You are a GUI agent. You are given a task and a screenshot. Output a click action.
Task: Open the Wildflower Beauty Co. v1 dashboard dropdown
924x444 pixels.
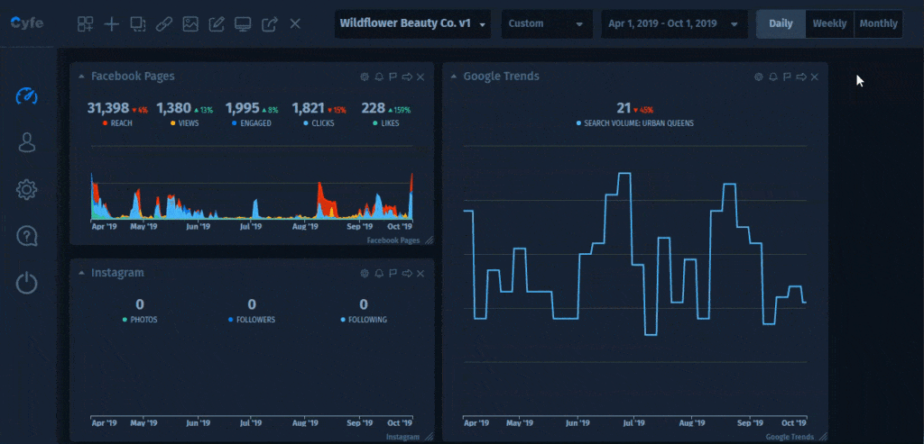412,24
